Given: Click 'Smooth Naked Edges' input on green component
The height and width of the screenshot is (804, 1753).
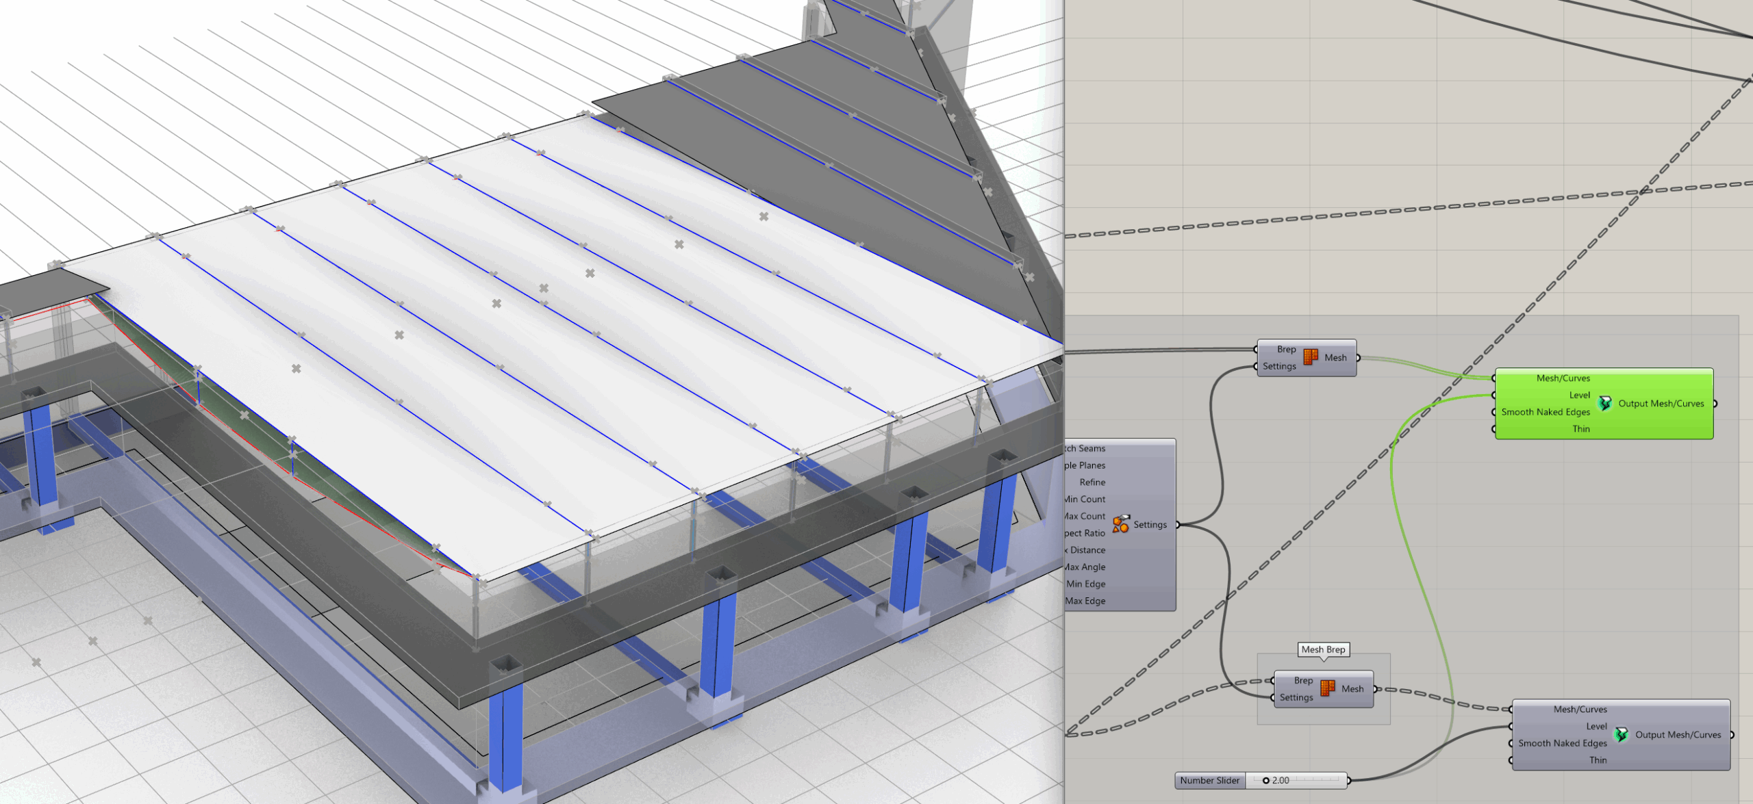Looking at the screenshot, I should (x=1545, y=412).
